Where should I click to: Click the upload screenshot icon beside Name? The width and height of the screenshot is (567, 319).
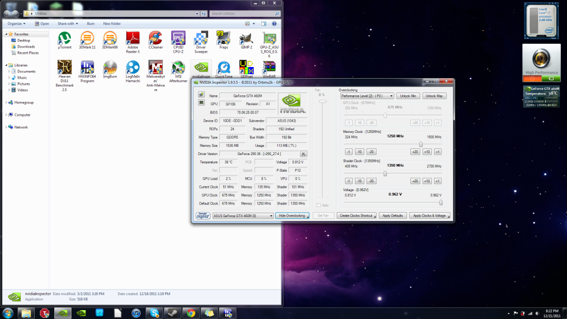click(x=202, y=94)
